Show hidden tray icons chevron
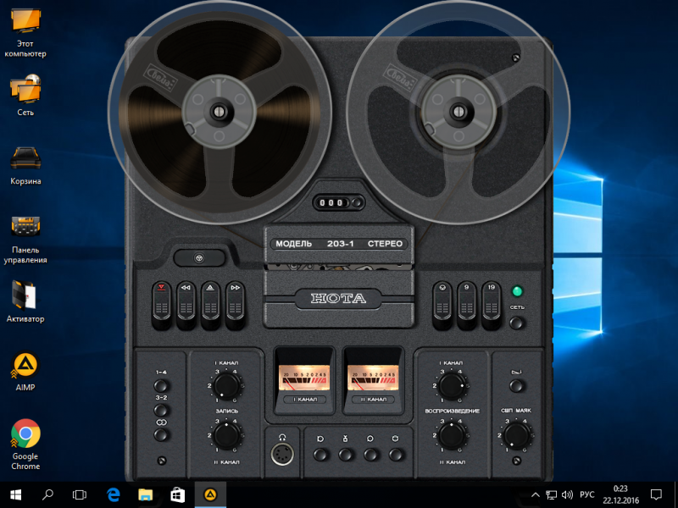 [x=536, y=494]
